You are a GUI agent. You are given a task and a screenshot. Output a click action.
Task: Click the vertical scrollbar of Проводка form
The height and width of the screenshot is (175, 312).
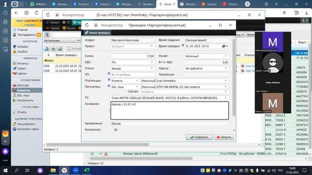[234, 77]
